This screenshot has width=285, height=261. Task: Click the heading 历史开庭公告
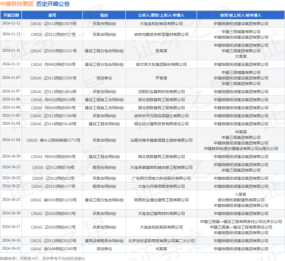(x=53, y=4)
